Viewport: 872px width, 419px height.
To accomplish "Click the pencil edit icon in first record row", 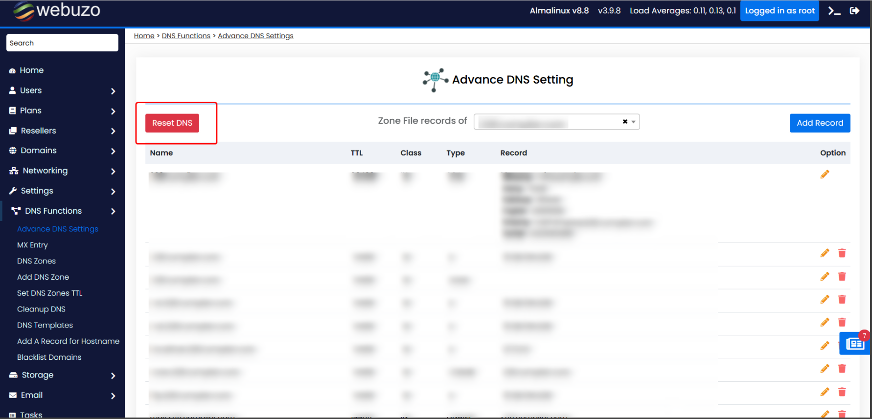I will pos(825,175).
